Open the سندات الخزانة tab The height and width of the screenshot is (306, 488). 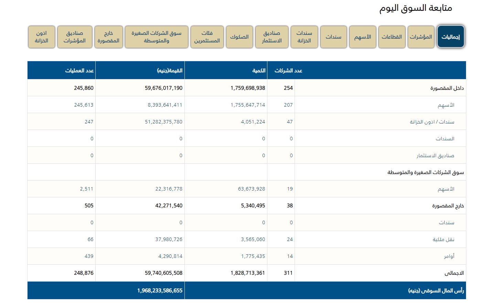point(304,37)
